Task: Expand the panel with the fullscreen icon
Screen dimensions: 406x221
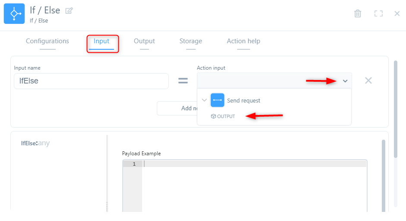Action: pos(378,13)
